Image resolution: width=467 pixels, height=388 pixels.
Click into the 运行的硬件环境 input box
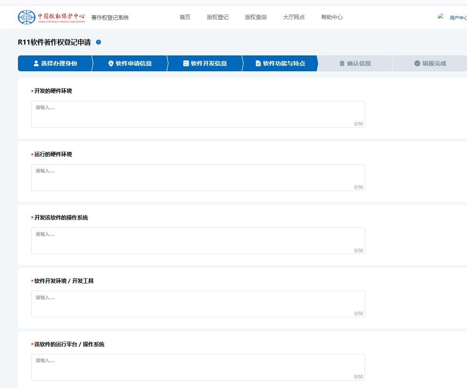198,177
